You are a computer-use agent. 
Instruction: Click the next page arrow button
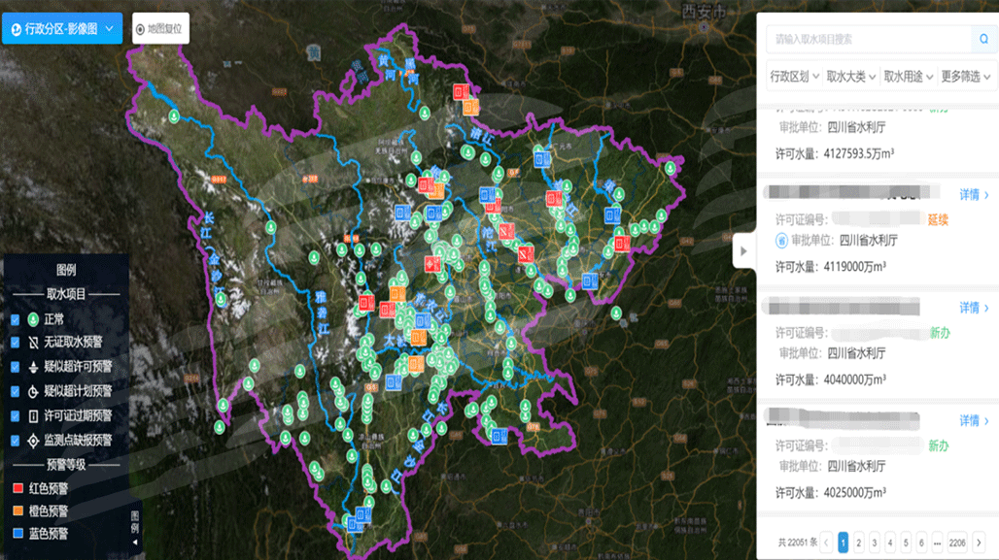[980, 543]
